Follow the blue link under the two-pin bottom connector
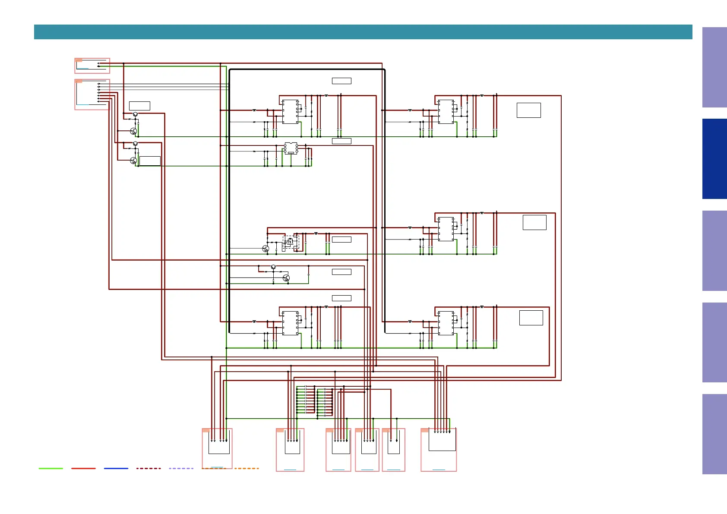Screen dimensions: 727x514 click(x=394, y=470)
